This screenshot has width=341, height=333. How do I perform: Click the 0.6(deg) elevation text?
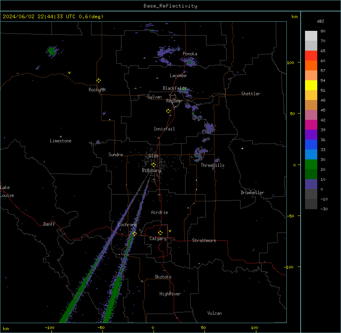(91, 17)
